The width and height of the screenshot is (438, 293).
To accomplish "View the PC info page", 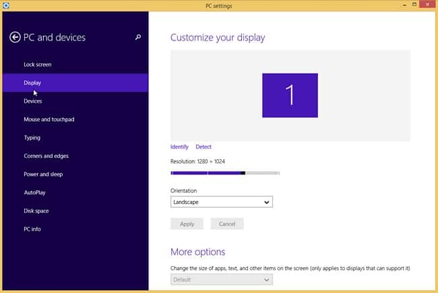I will [32, 229].
